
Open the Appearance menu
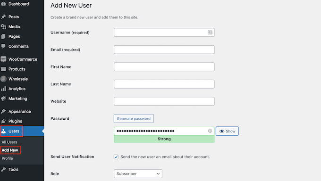coord(20,111)
